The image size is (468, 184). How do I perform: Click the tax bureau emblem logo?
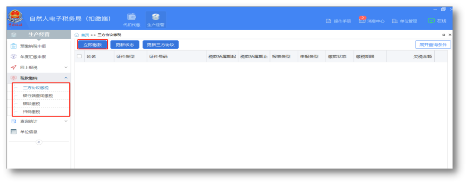(15, 19)
